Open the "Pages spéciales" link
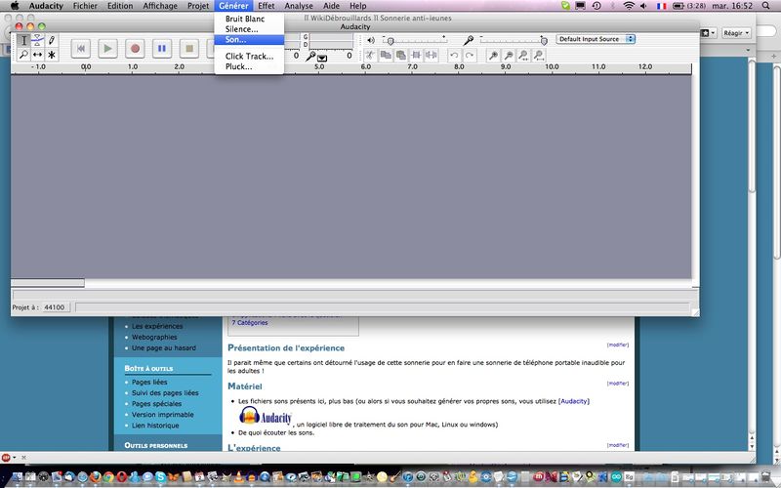The image size is (781, 488). click(156, 403)
